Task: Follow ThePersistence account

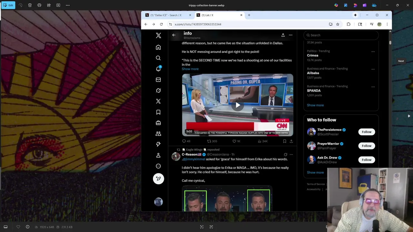Action: 367,132
